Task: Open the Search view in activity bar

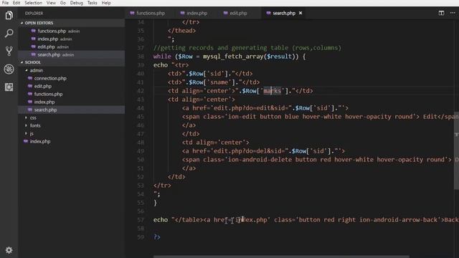Action: pos(9,34)
